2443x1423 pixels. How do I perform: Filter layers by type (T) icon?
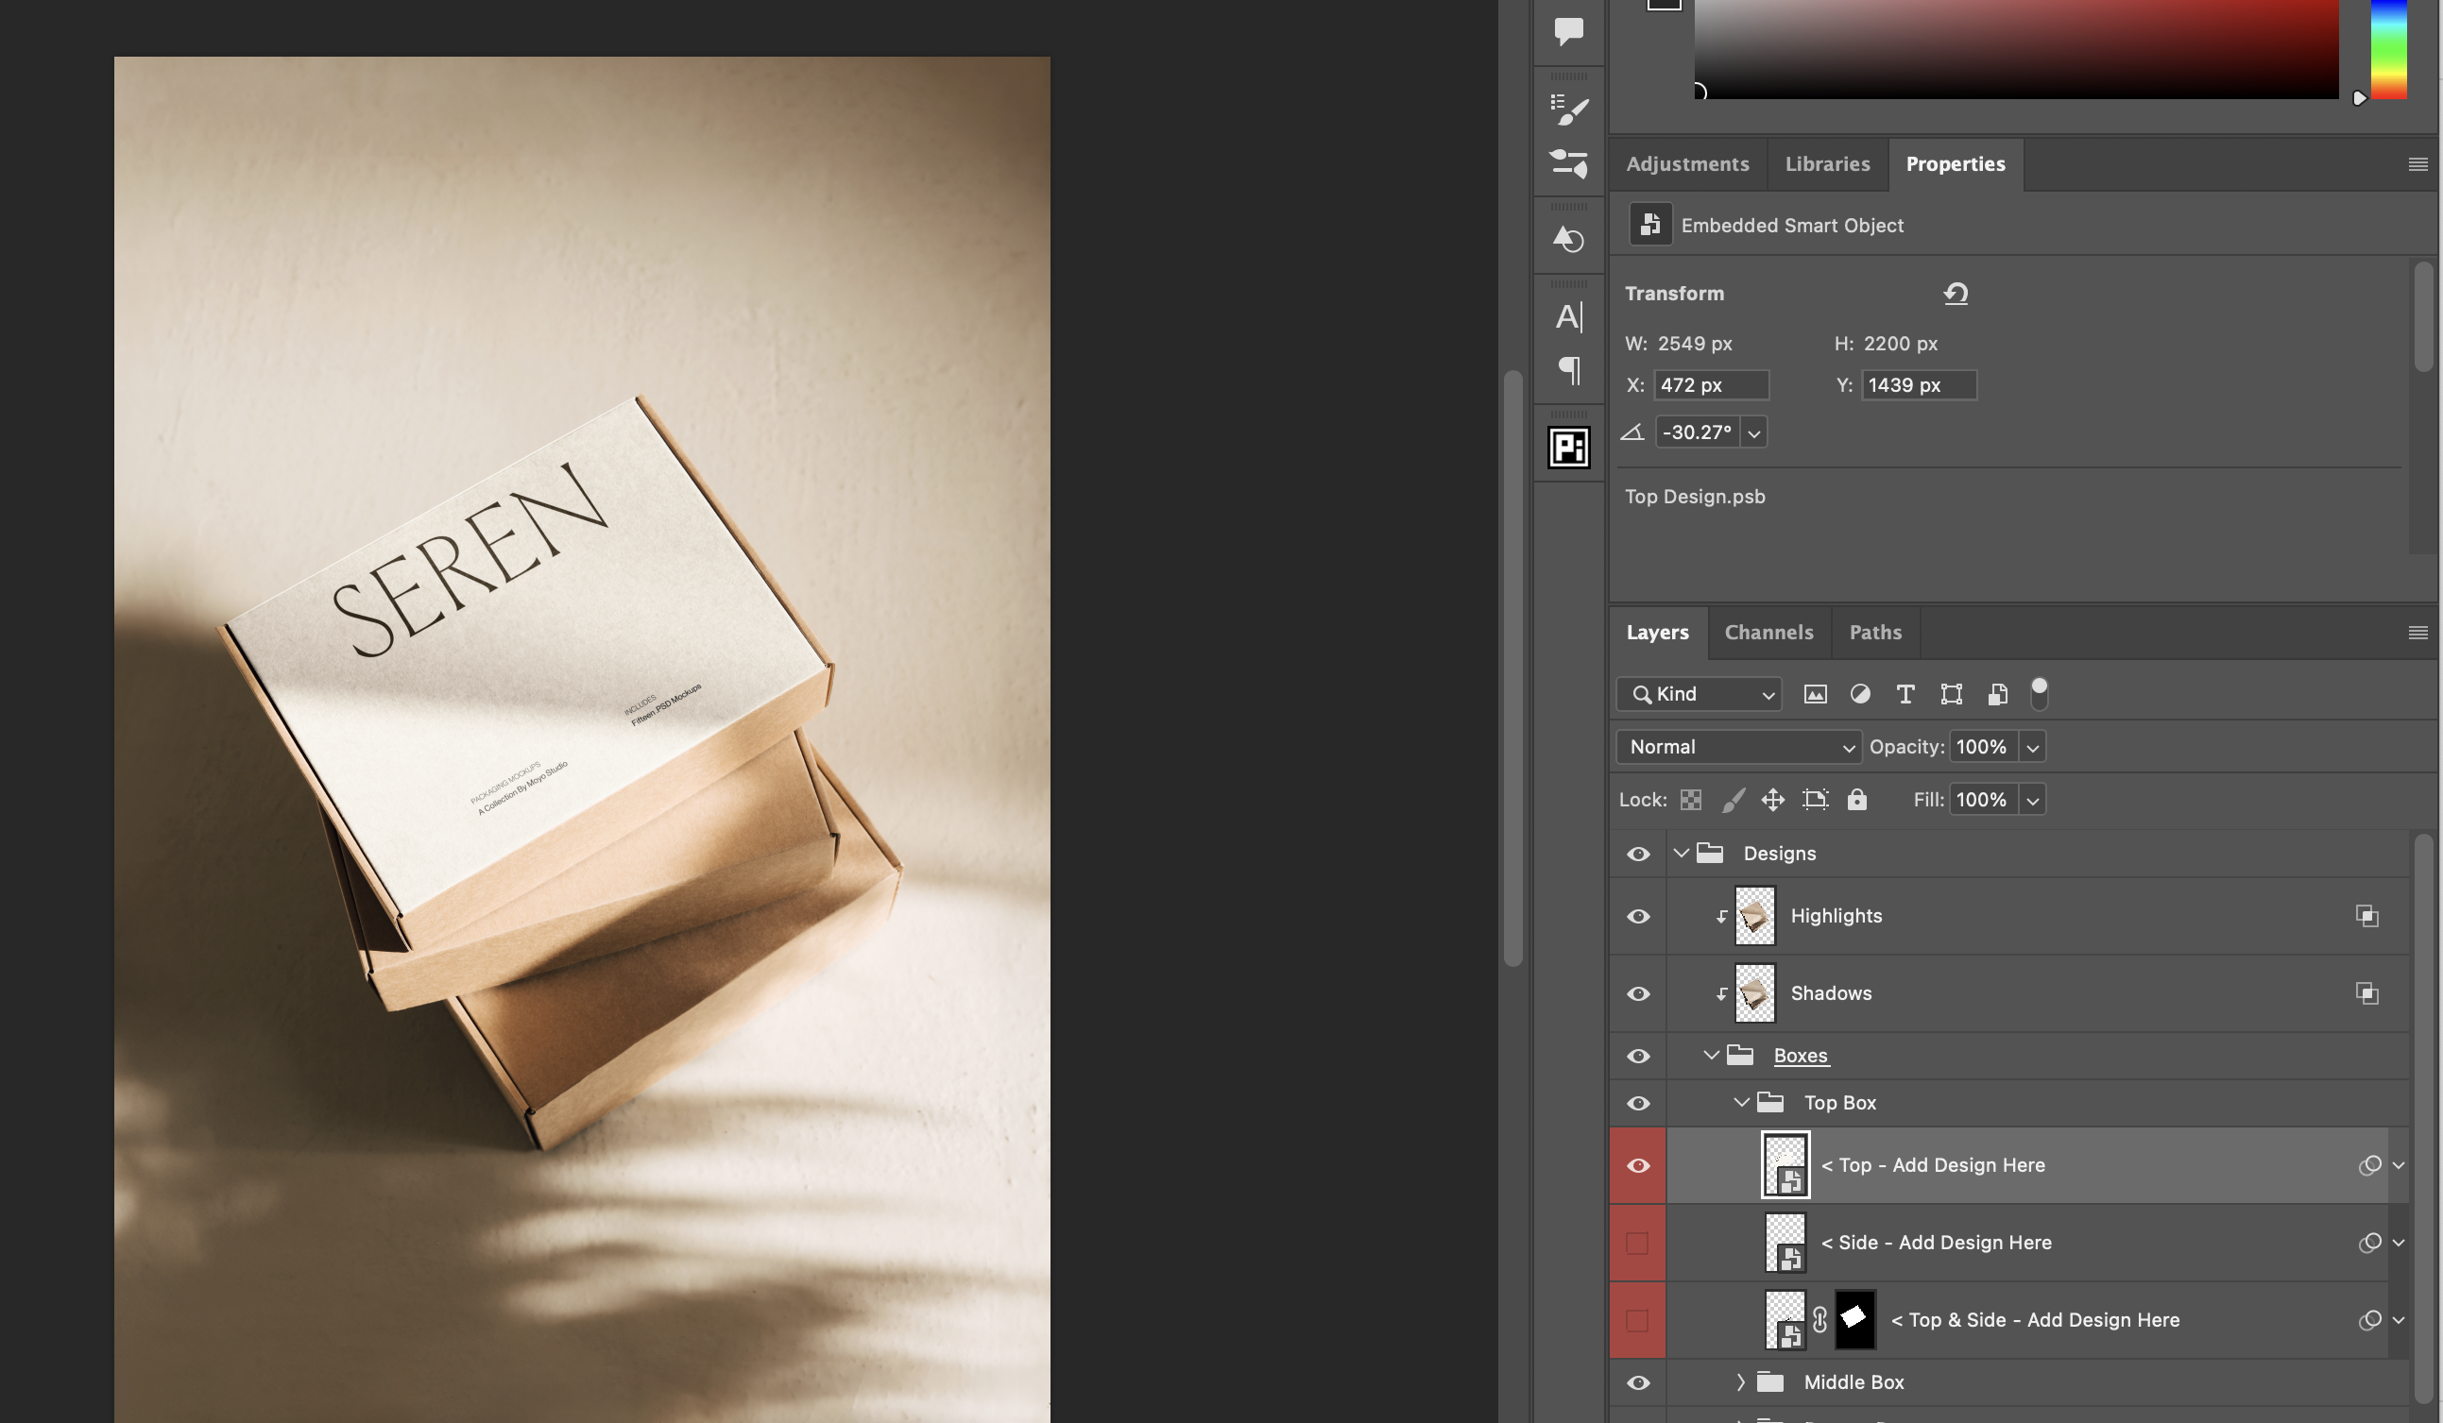(x=1905, y=694)
